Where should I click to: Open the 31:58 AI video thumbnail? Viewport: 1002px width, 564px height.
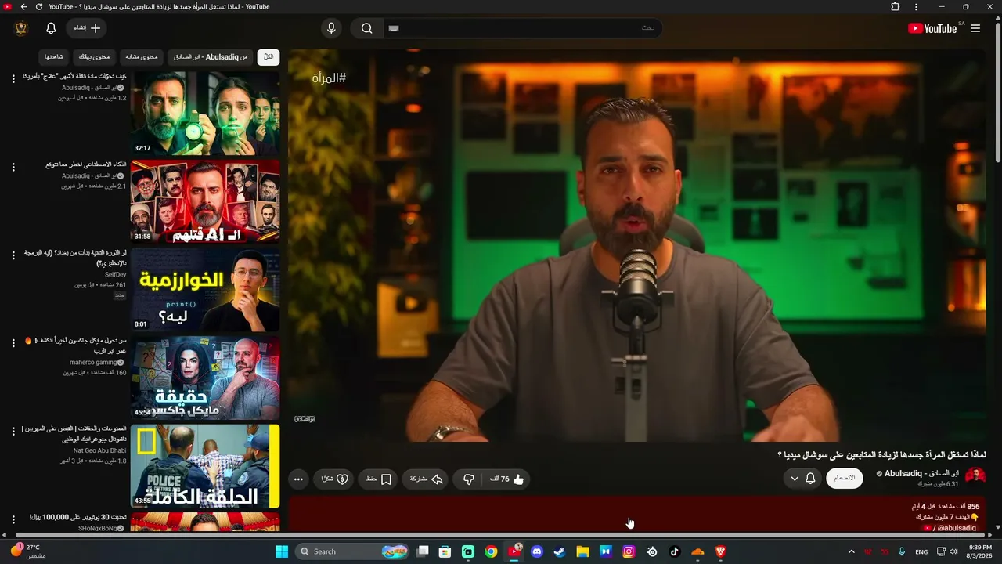pyautogui.click(x=205, y=202)
